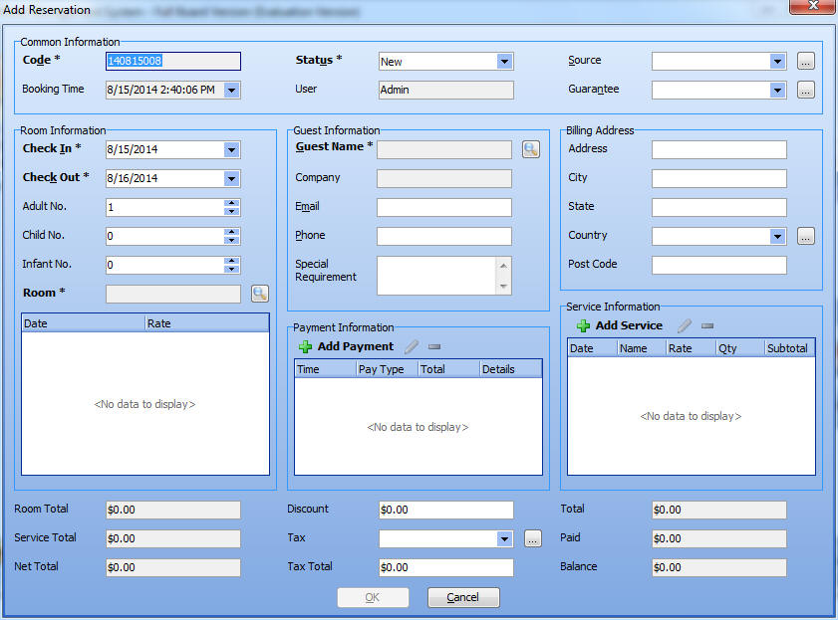Select the Pay Type column header
Image resolution: width=838 pixels, height=620 pixels.
[385, 369]
